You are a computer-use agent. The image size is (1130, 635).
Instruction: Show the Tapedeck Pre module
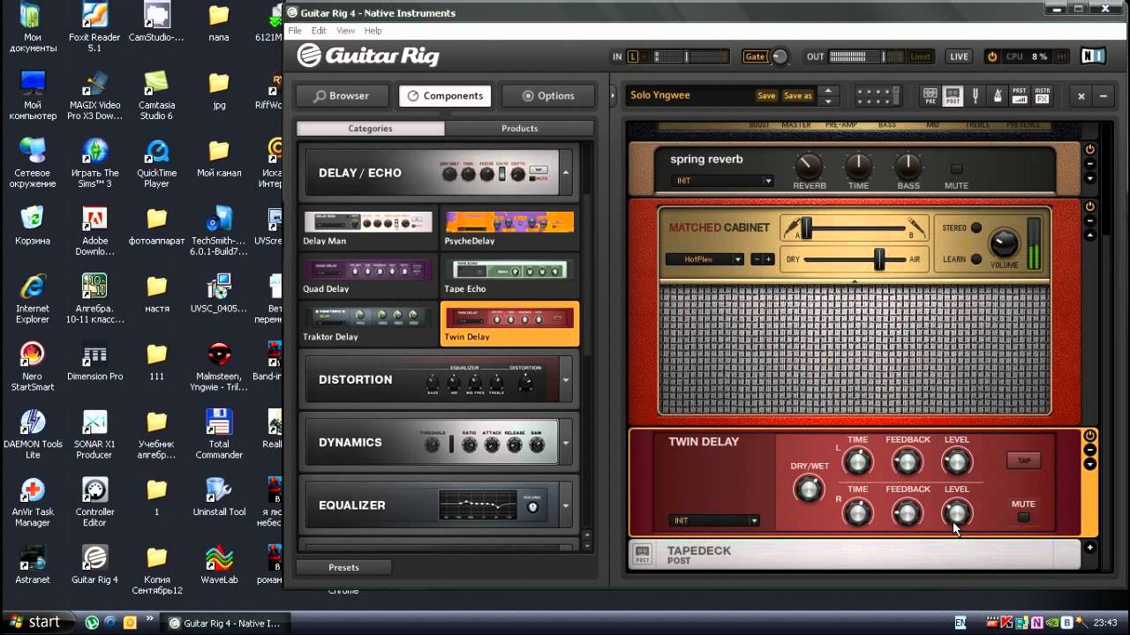(930, 95)
